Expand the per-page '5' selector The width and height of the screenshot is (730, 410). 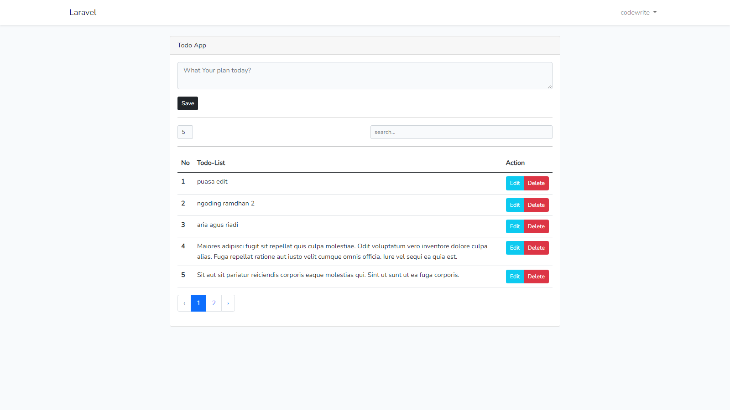pyautogui.click(x=185, y=132)
